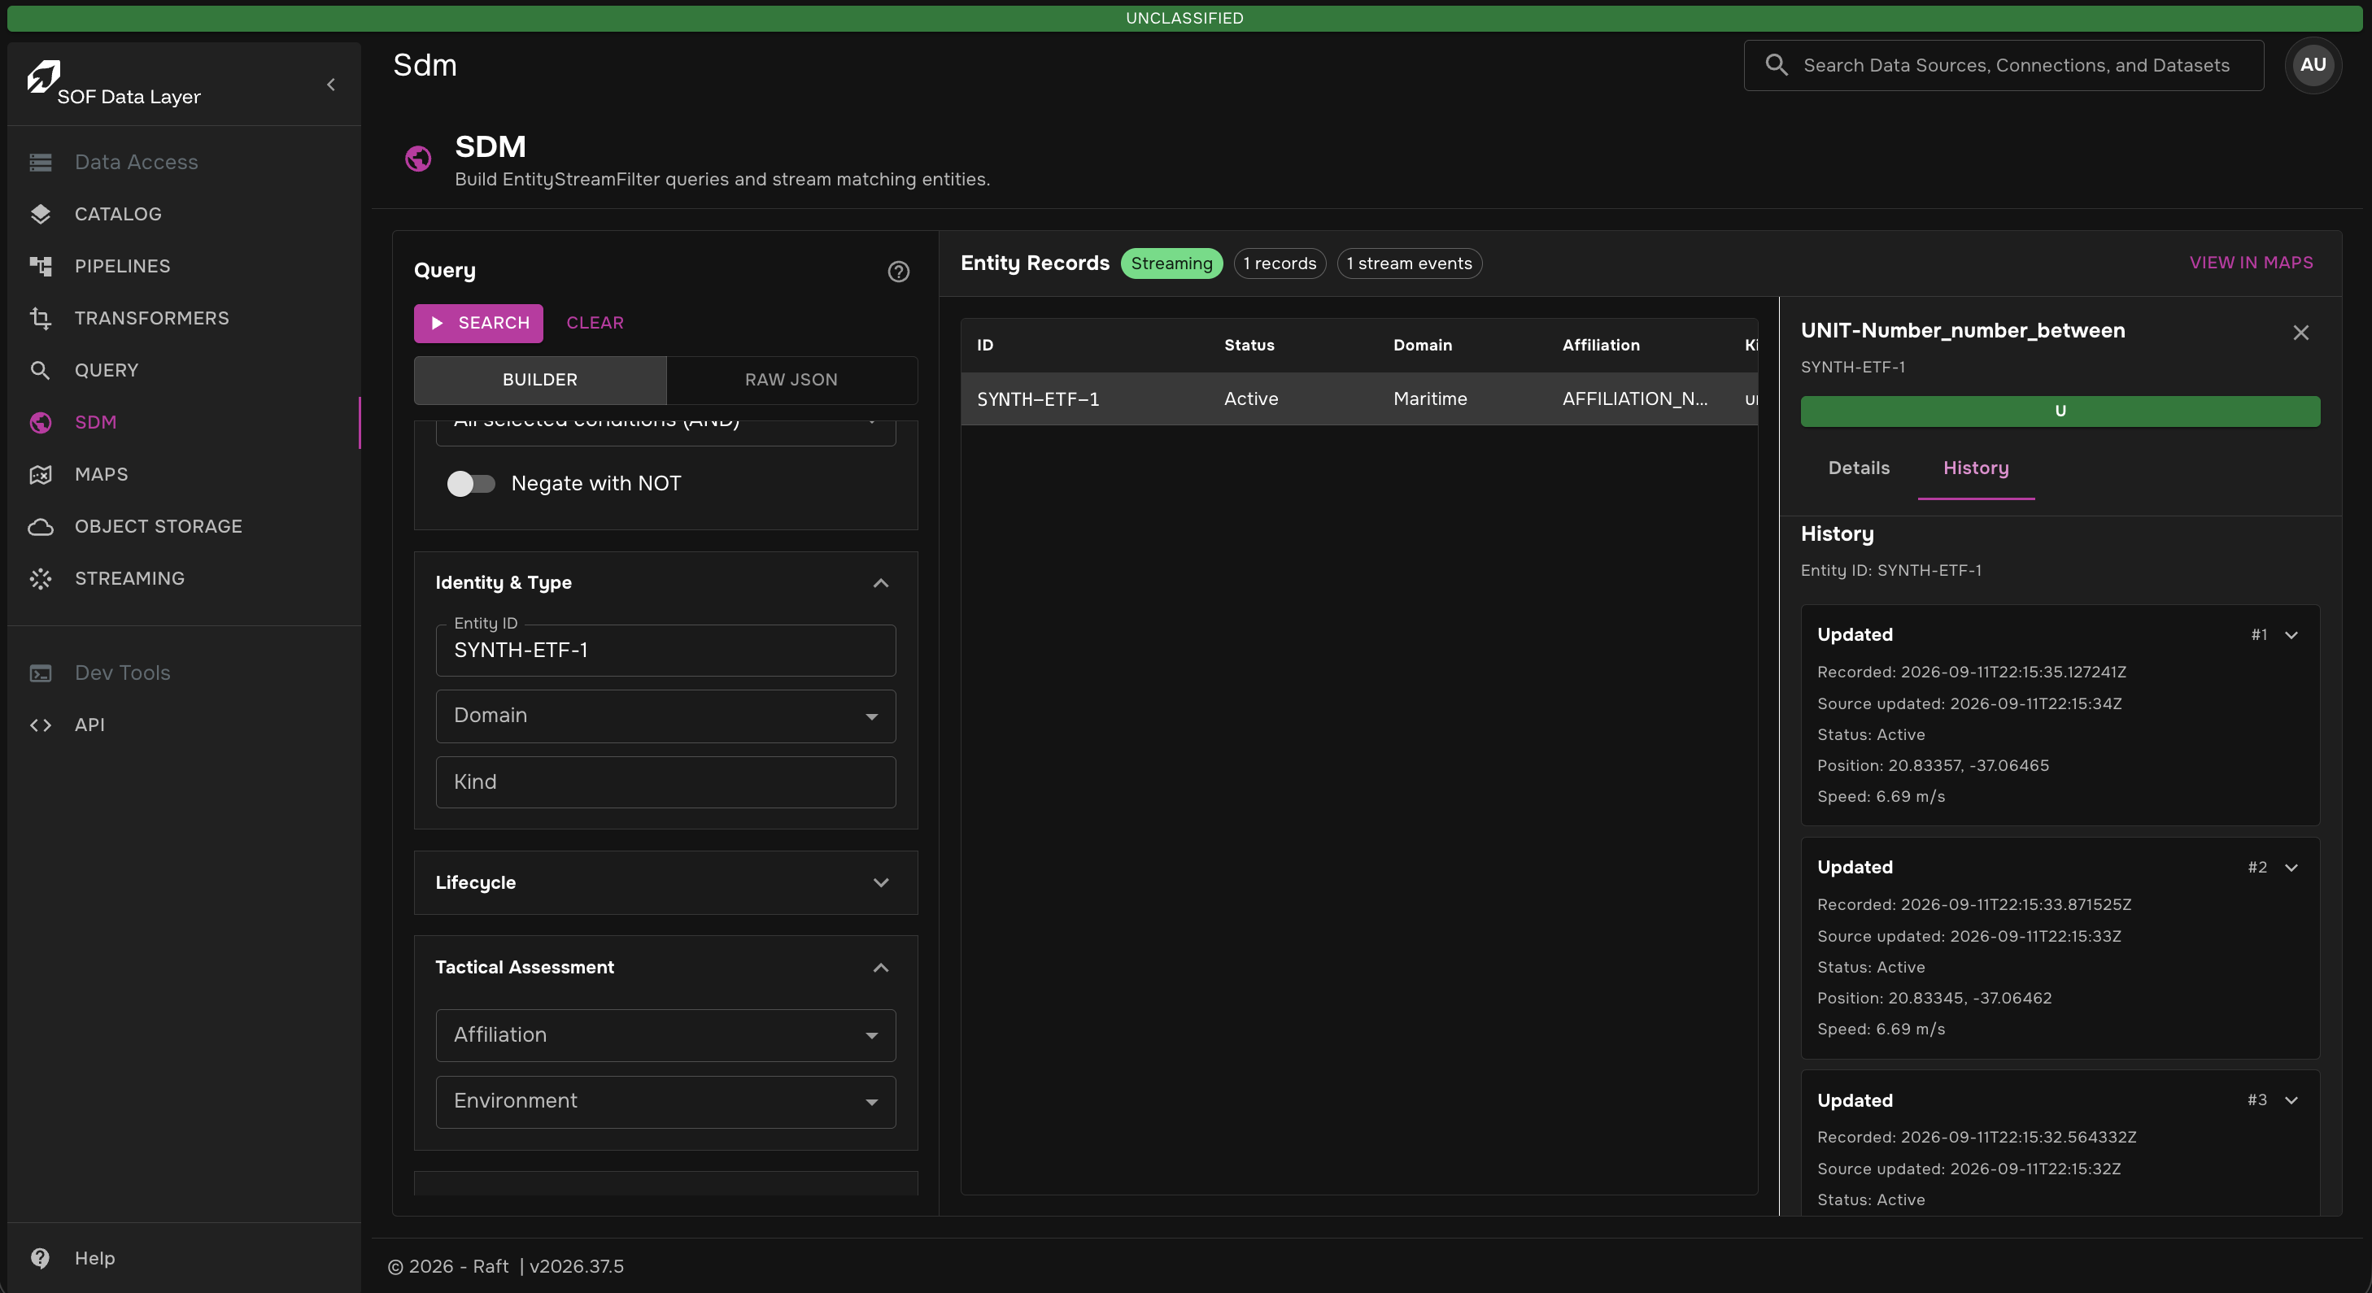Toggle the Negate with NOT switch

pyautogui.click(x=472, y=484)
